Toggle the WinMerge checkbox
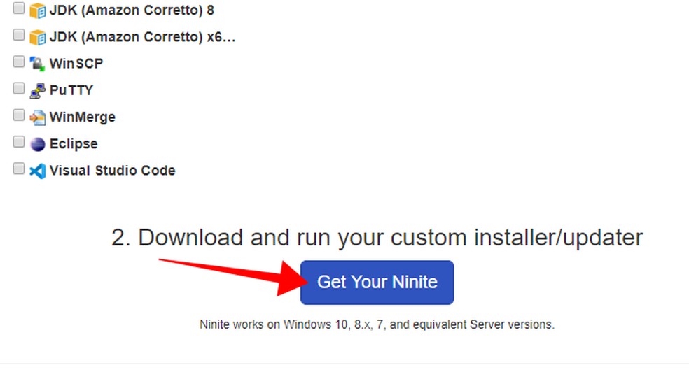This screenshot has height=386, width=689. [x=18, y=115]
